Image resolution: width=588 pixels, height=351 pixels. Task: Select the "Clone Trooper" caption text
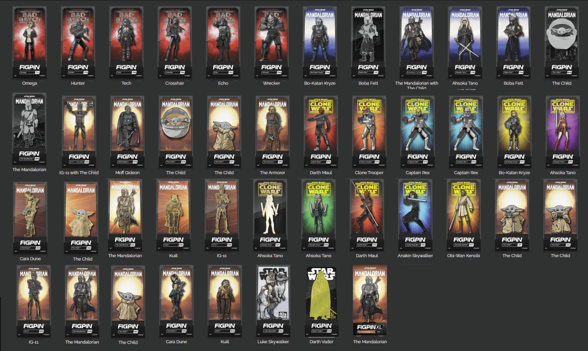[369, 173]
